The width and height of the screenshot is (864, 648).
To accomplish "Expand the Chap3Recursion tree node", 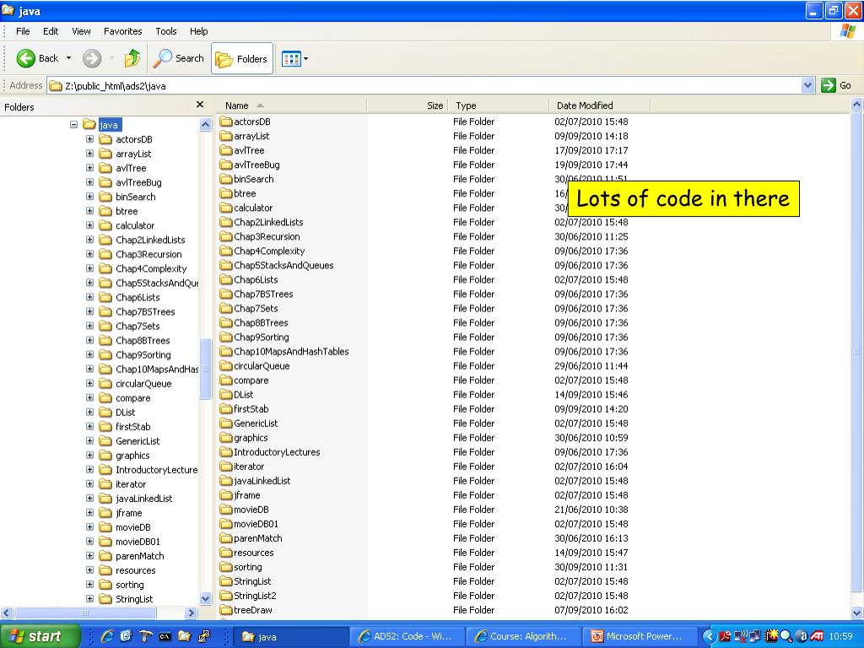I will [x=89, y=253].
